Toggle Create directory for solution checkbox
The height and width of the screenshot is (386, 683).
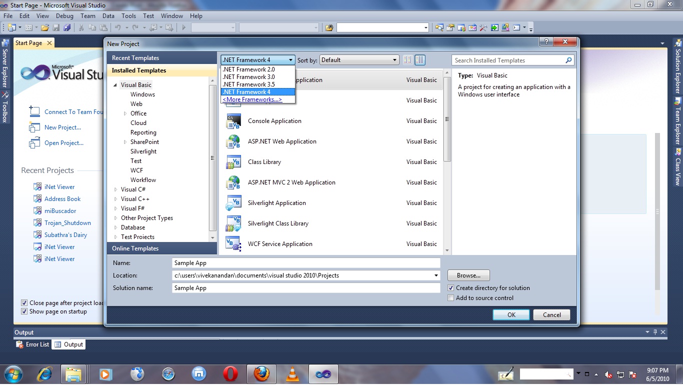coord(451,288)
